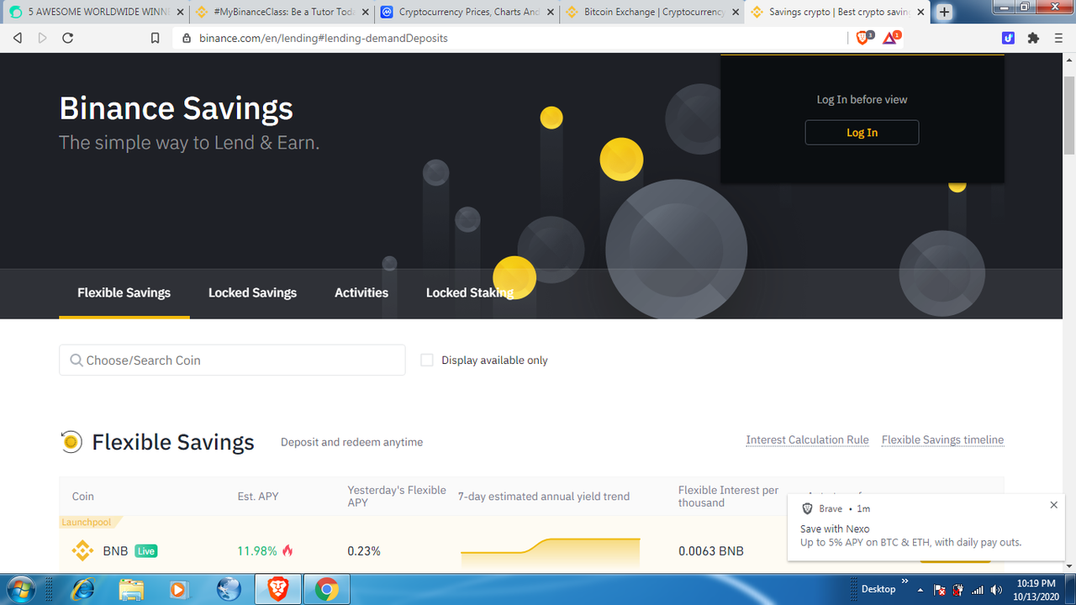Open the Extensions puzzle-piece menu
This screenshot has width=1076, height=605.
pyautogui.click(x=1034, y=38)
